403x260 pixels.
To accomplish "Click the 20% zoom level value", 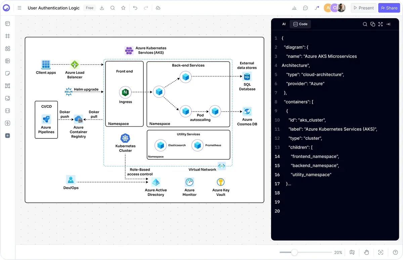I will point(338,252).
